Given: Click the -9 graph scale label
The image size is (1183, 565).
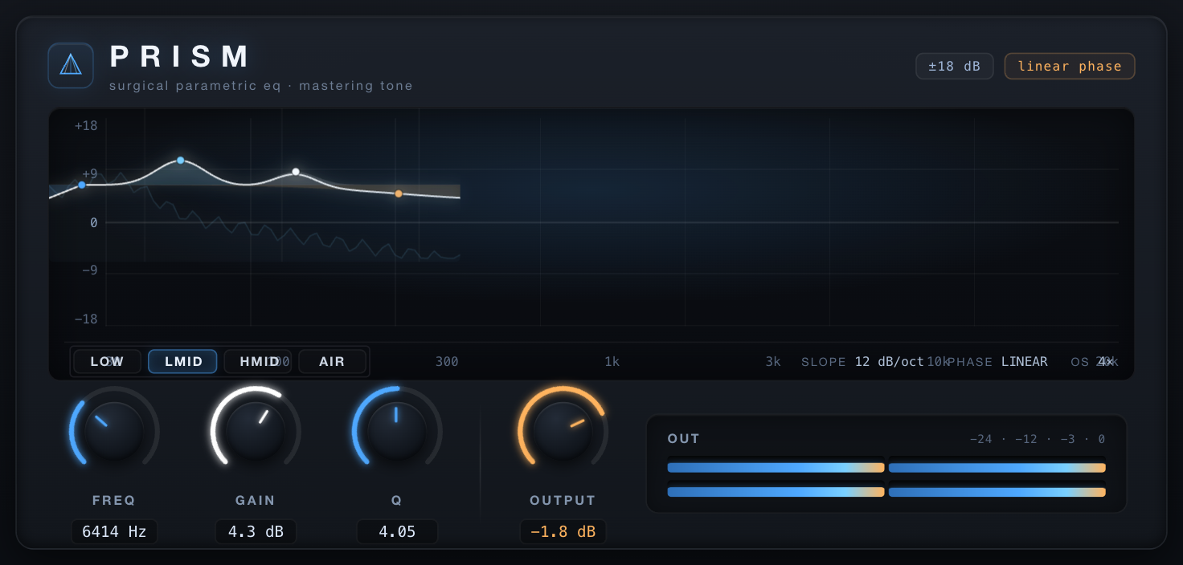Looking at the screenshot, I should [89, 270].
